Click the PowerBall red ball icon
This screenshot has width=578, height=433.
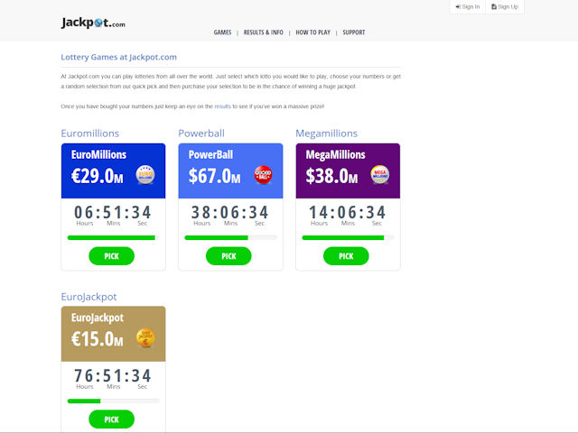[263, 175]
